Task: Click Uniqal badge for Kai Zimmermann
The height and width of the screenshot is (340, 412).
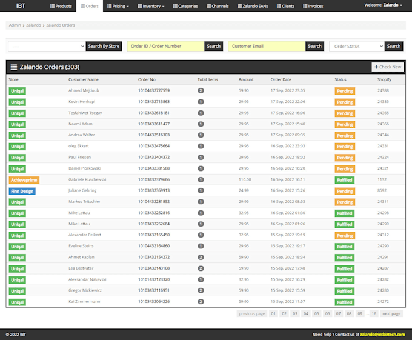Action: point(18,302)
